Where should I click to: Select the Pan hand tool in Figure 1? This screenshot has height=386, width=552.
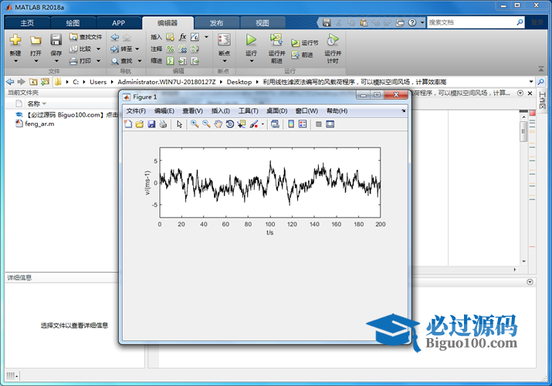click(x=218, y=124)
